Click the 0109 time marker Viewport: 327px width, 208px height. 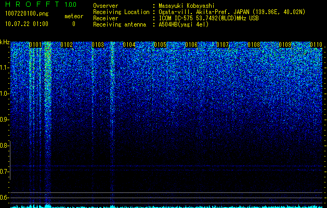[285, 45]
